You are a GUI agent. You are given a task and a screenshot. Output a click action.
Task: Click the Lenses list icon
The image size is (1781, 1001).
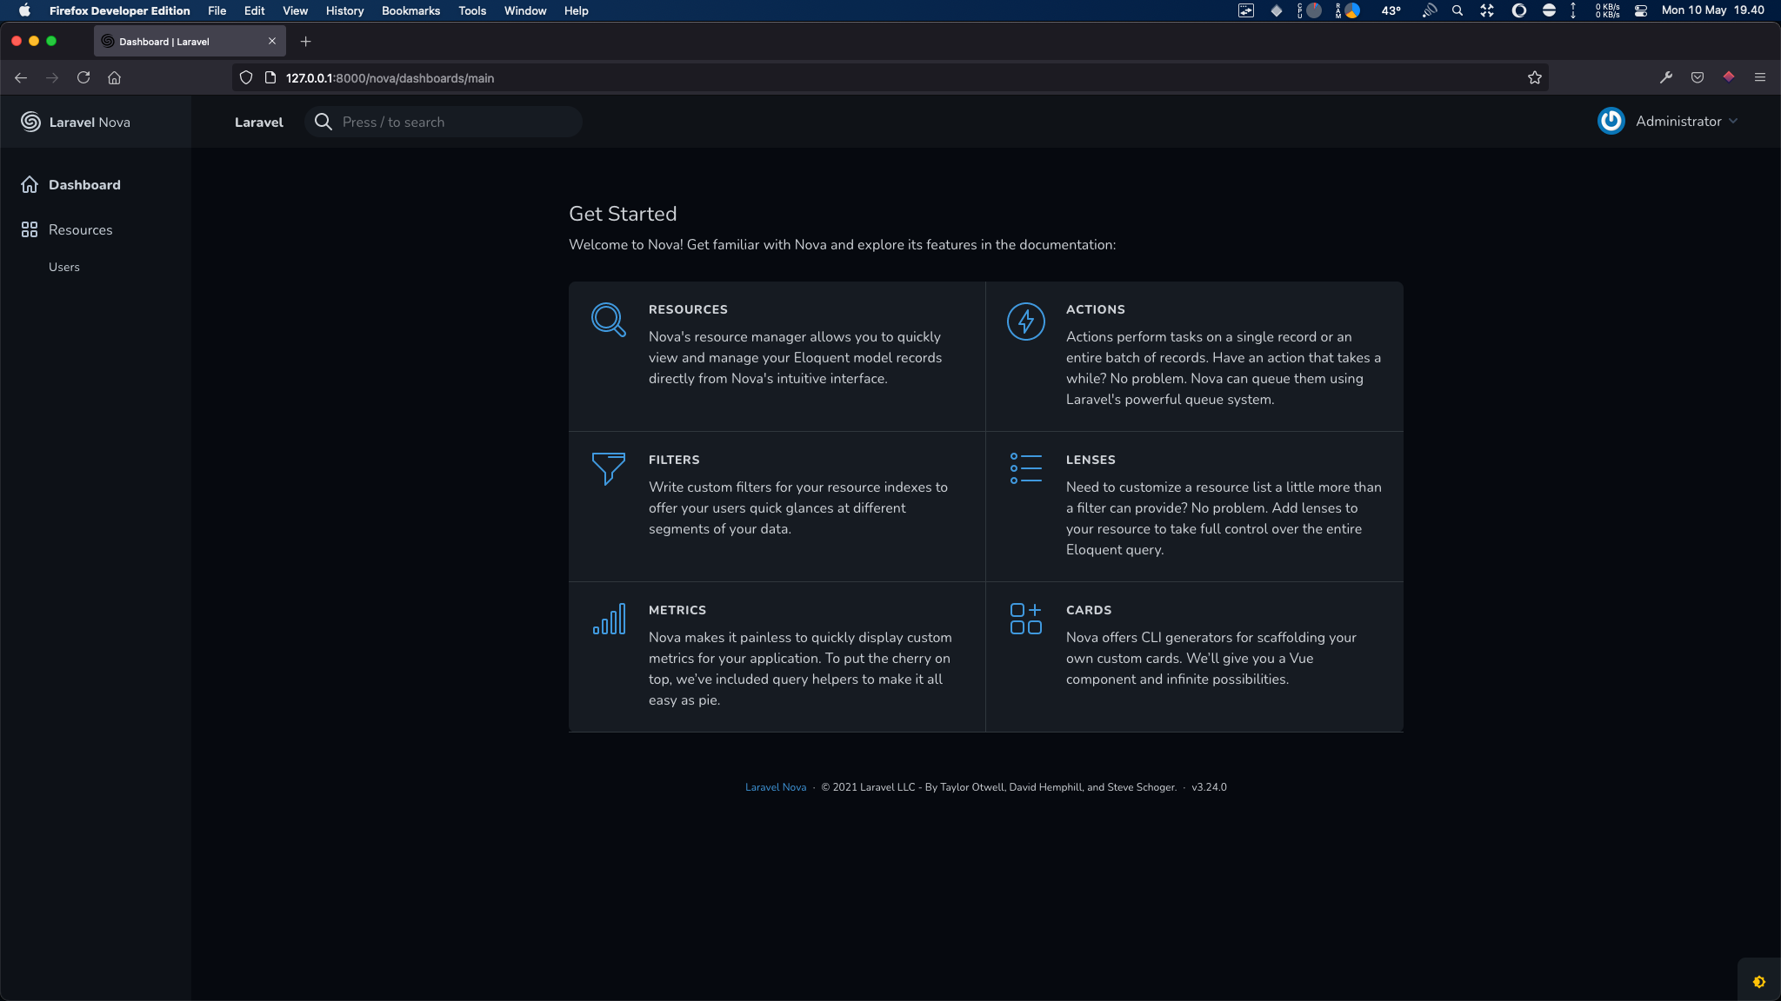[1026, 468]
